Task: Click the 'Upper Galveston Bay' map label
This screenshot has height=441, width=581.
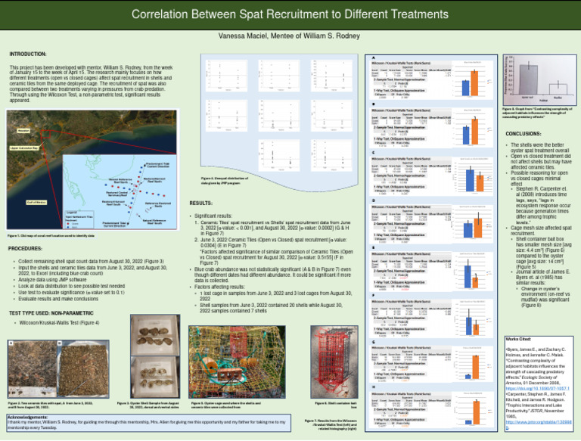Action: click(24, 148)
